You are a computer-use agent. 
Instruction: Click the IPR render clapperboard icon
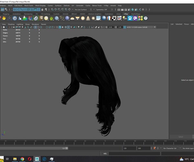click(126, 9)
